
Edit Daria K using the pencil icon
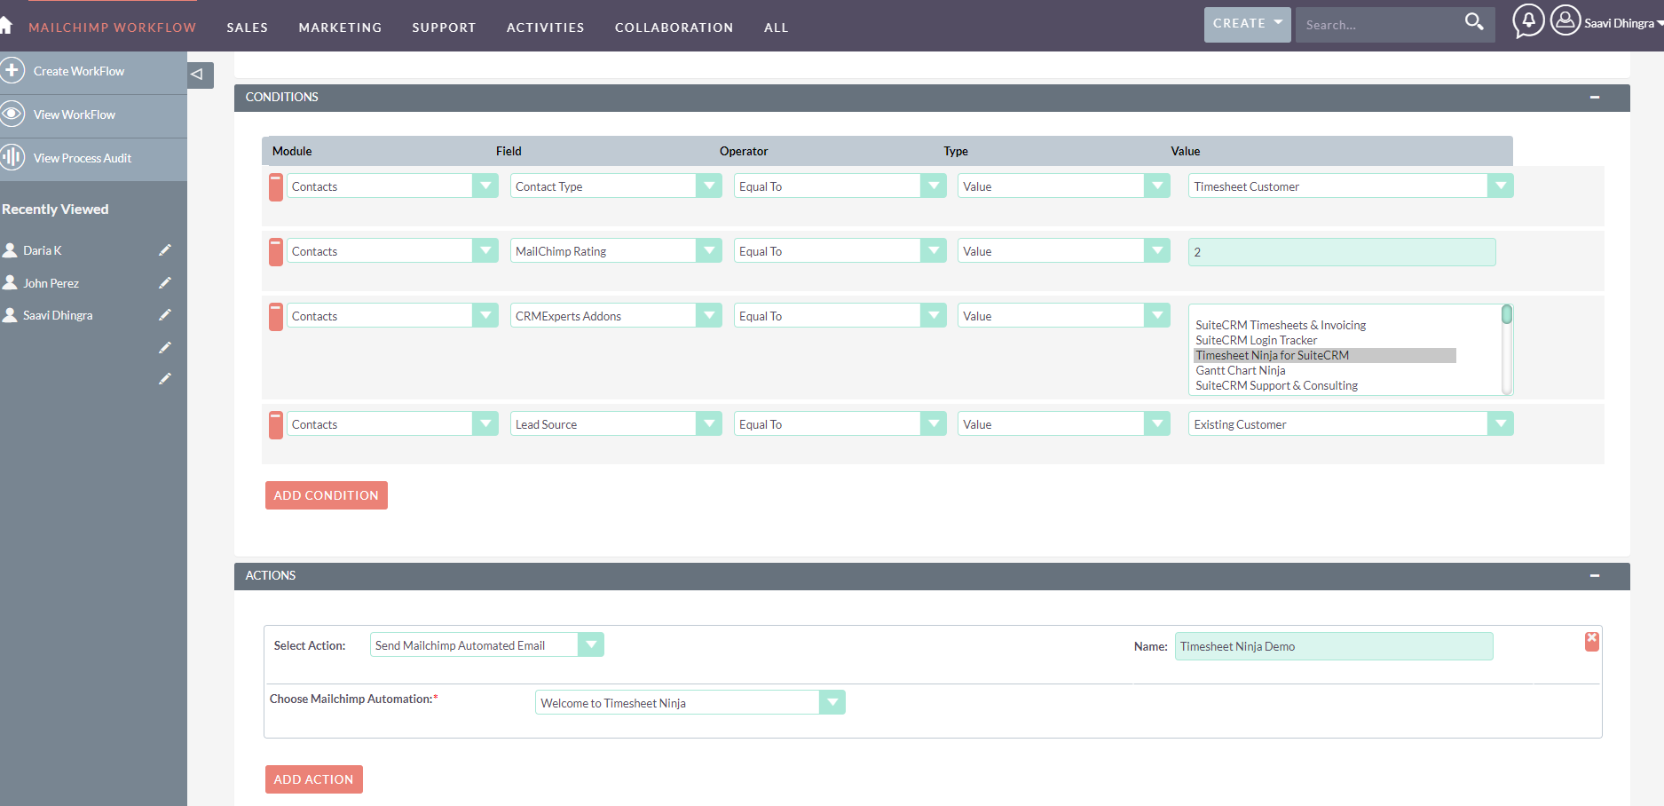pos(165,250)
